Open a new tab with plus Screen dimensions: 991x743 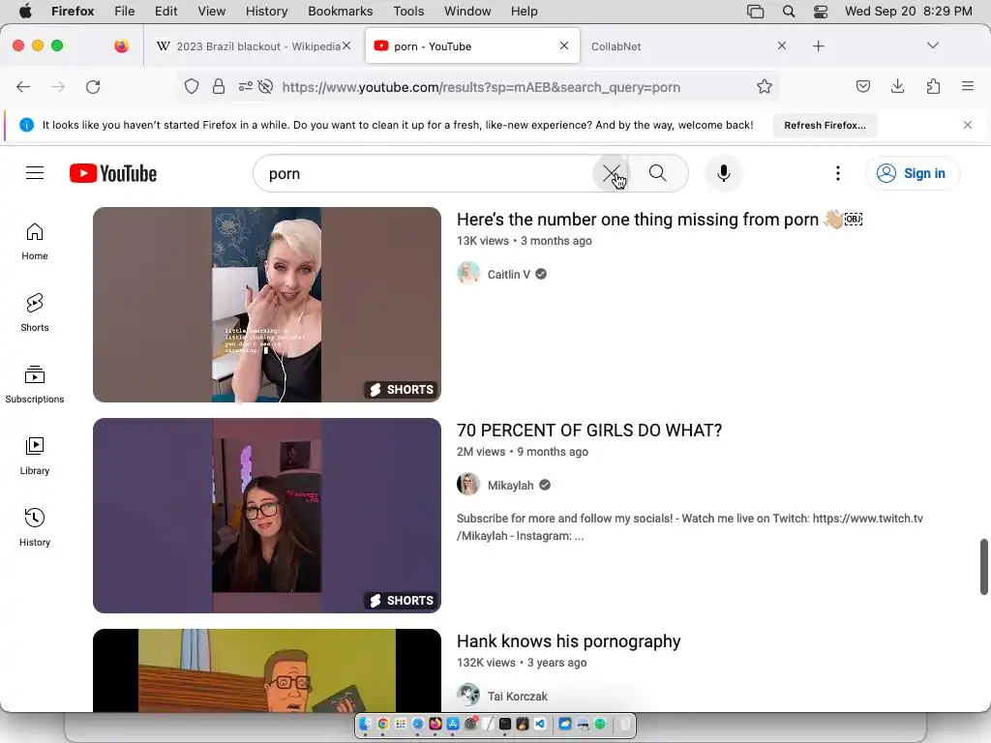(x=819, y=46)
